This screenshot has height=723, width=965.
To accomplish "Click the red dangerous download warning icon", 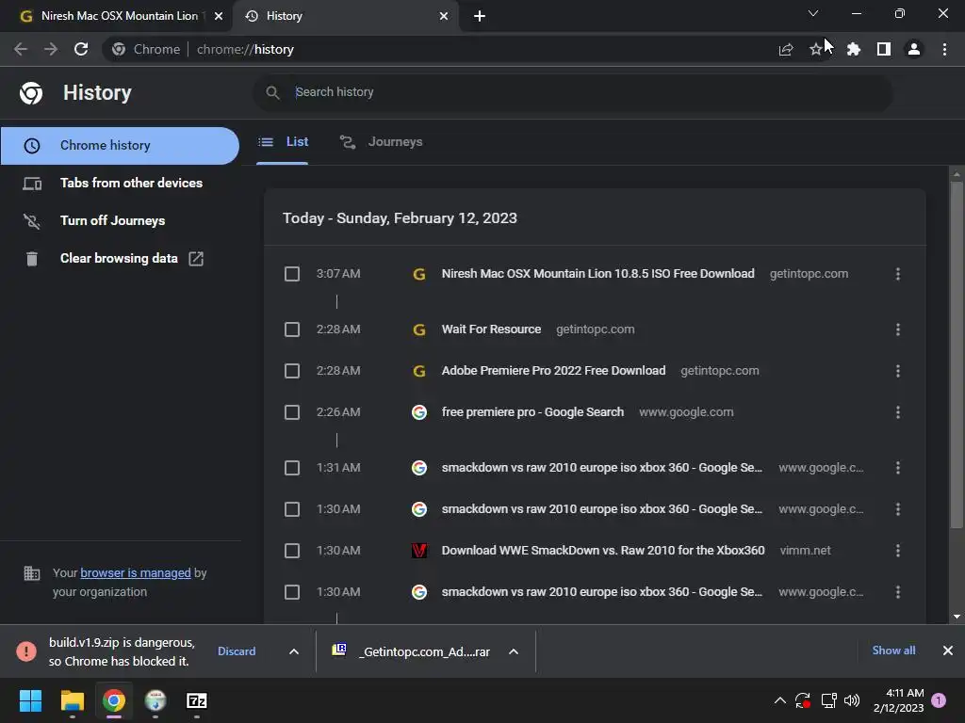I will coord(26,651).
